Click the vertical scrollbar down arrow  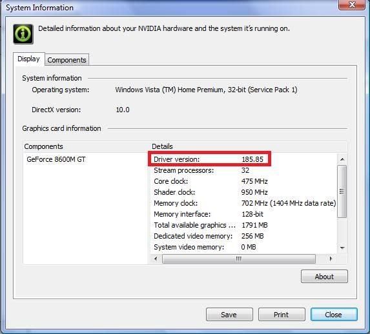[x=342, y=248]
